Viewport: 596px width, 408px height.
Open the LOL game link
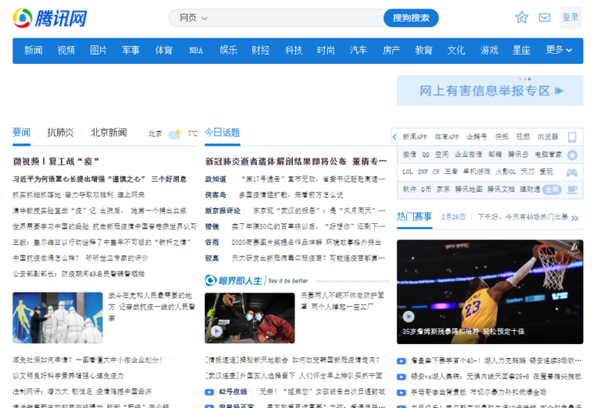[407, 172]
